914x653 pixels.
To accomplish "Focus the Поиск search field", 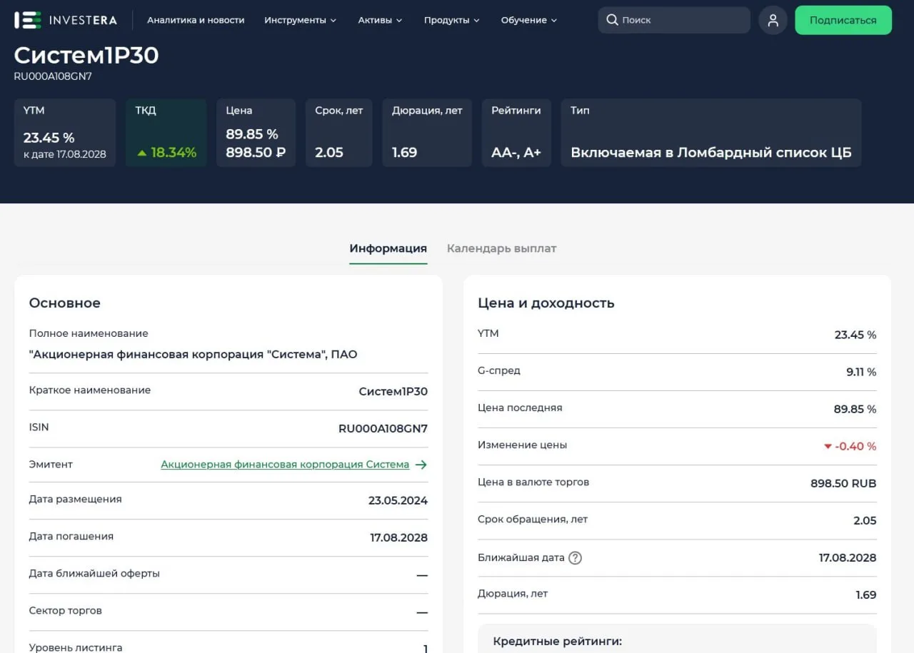I will point(674,20).
